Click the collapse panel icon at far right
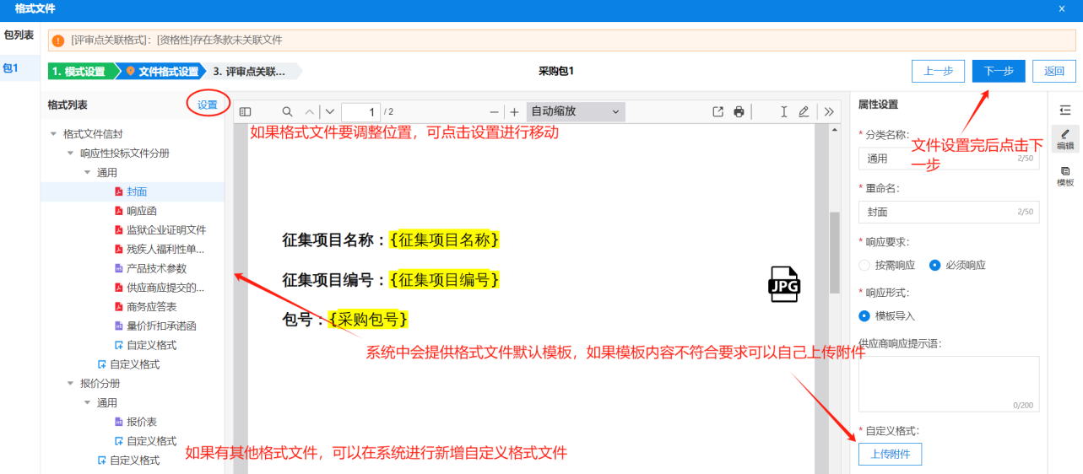The image size is (1083, 474). pyautogui.click(x=1065, y=110)
